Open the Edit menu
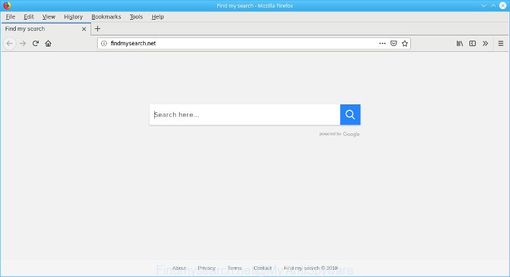510x277 pixels. tap(29, 16)
